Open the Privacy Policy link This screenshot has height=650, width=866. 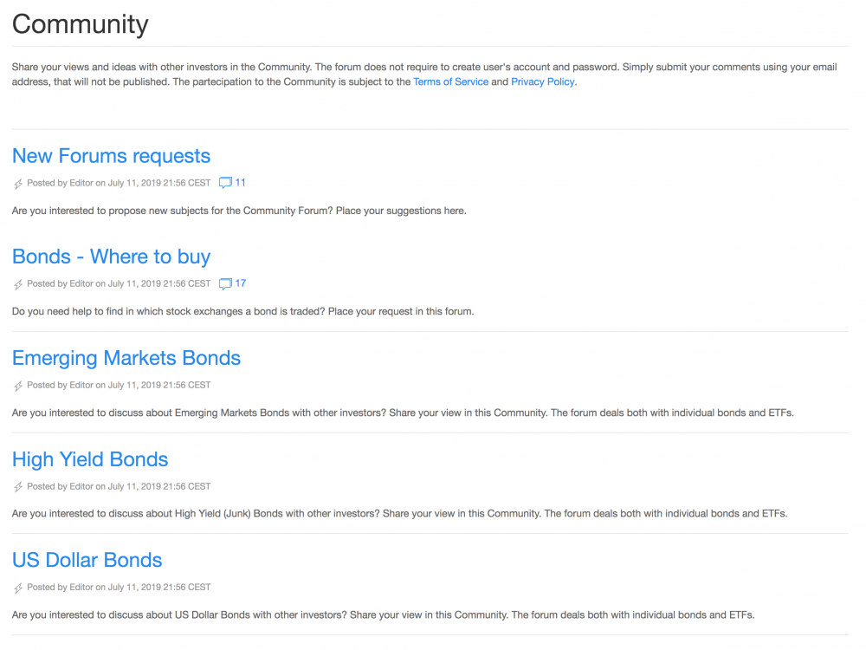point(542,81)
